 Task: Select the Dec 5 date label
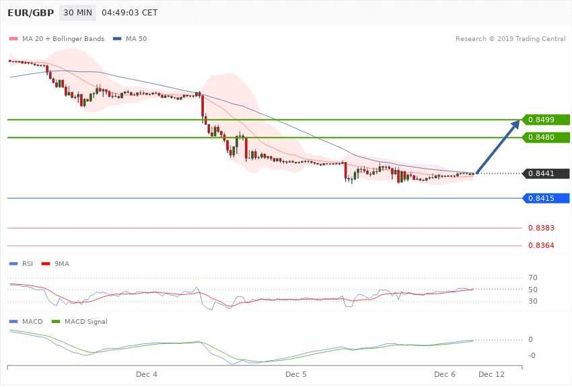(295, 374)
